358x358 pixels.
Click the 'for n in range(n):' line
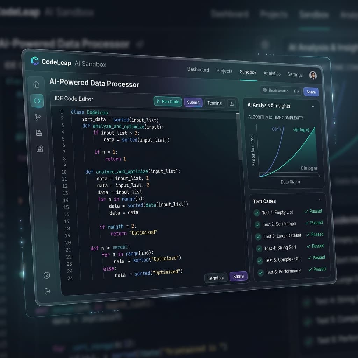click(121, 199)
